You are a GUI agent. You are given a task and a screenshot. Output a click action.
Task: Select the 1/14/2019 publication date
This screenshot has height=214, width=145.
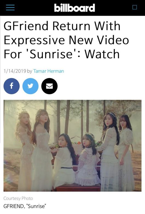point(15,71)
